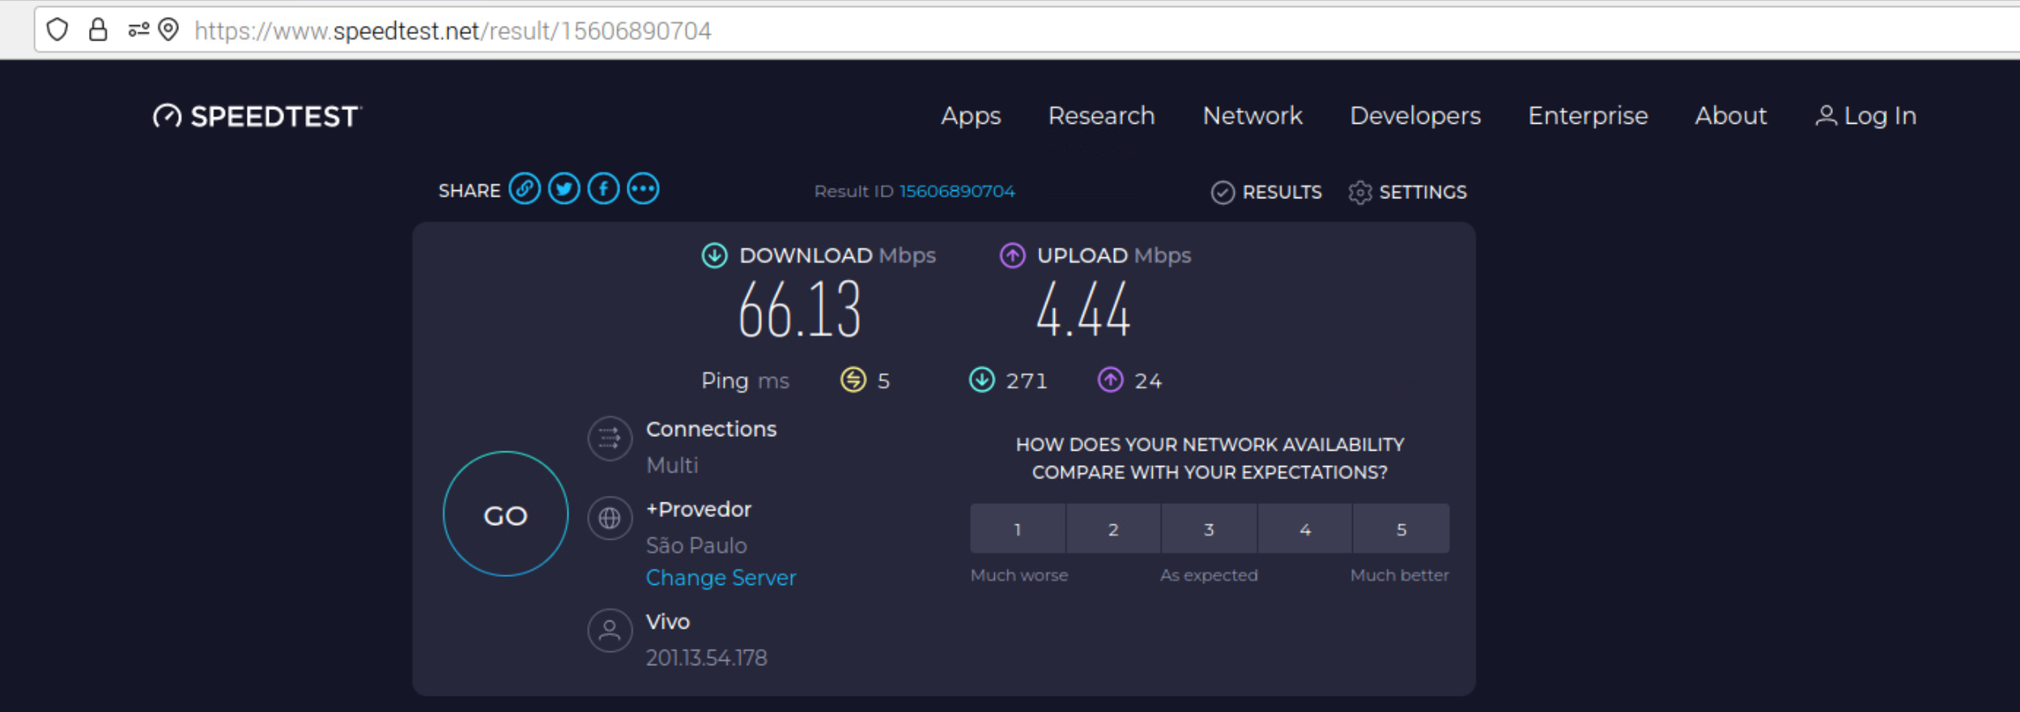
Task: Click the user icon beside Vivo
Action: click(x=610, y=630)
